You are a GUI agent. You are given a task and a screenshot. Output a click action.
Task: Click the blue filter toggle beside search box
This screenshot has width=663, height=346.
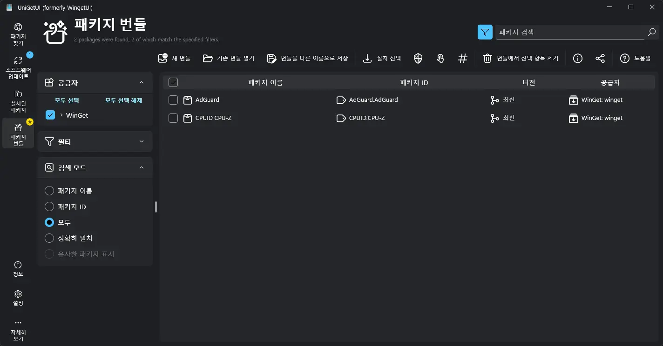pos(485,32)
